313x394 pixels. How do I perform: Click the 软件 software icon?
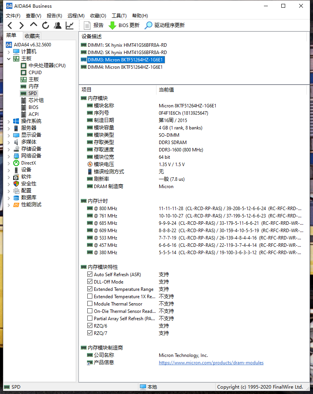pyautogui.click(x=16, y=177)
